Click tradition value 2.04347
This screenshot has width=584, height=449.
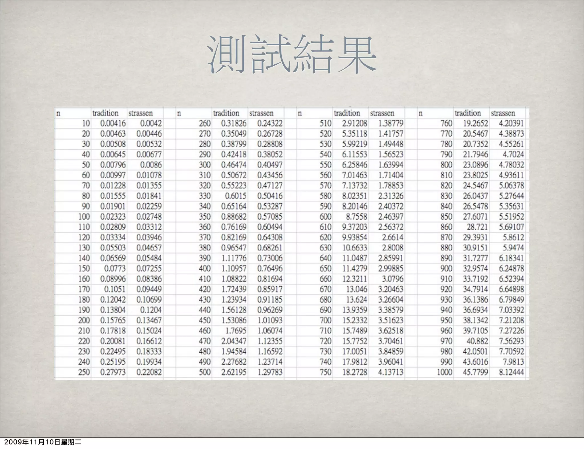(234, 341)
